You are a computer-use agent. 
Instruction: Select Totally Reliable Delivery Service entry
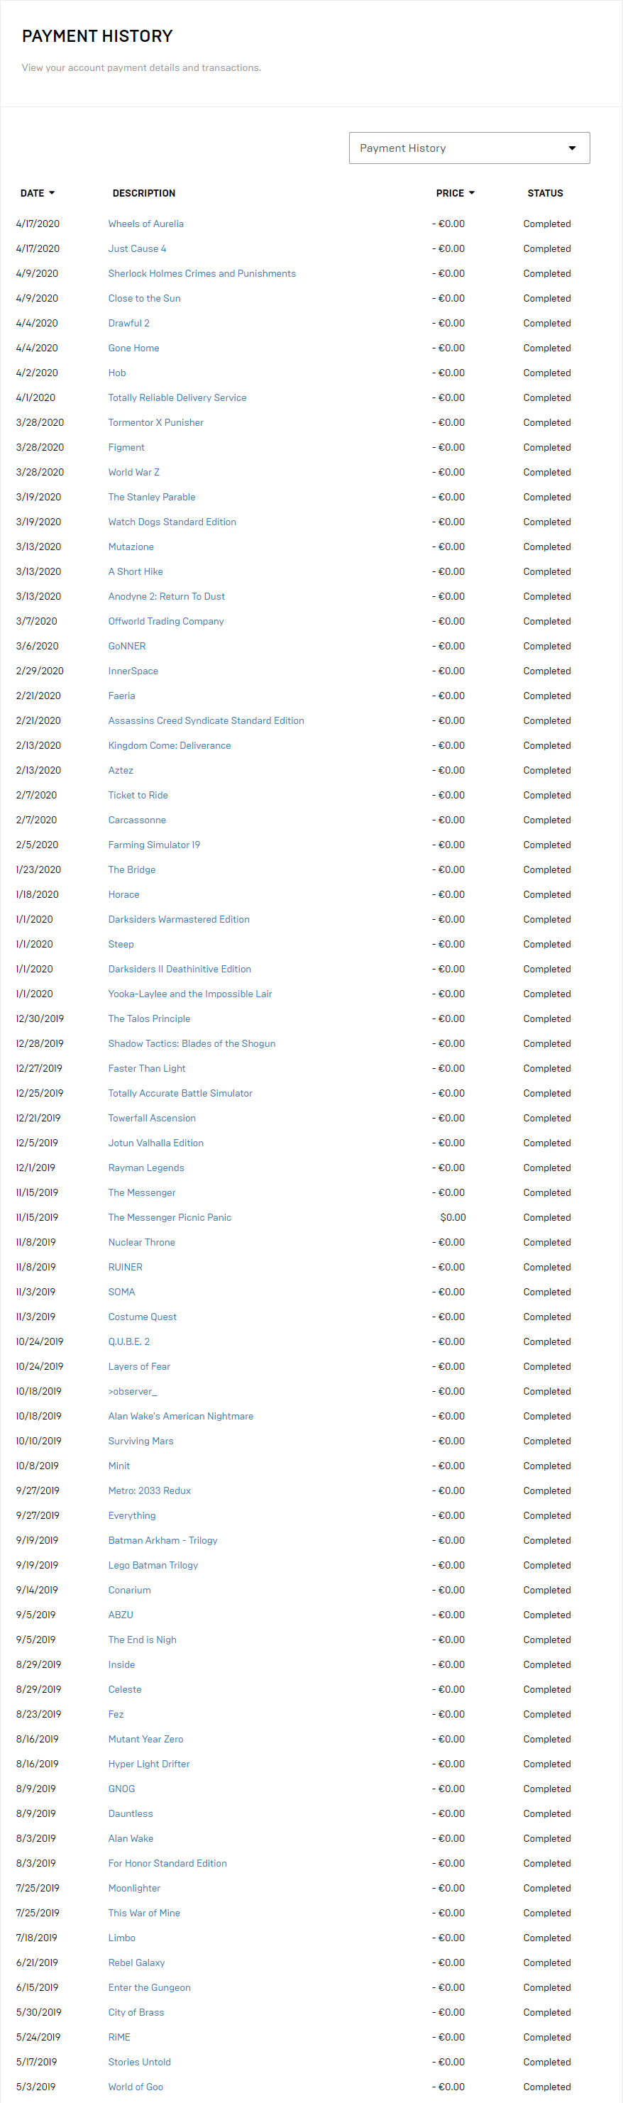click(177, 397)
